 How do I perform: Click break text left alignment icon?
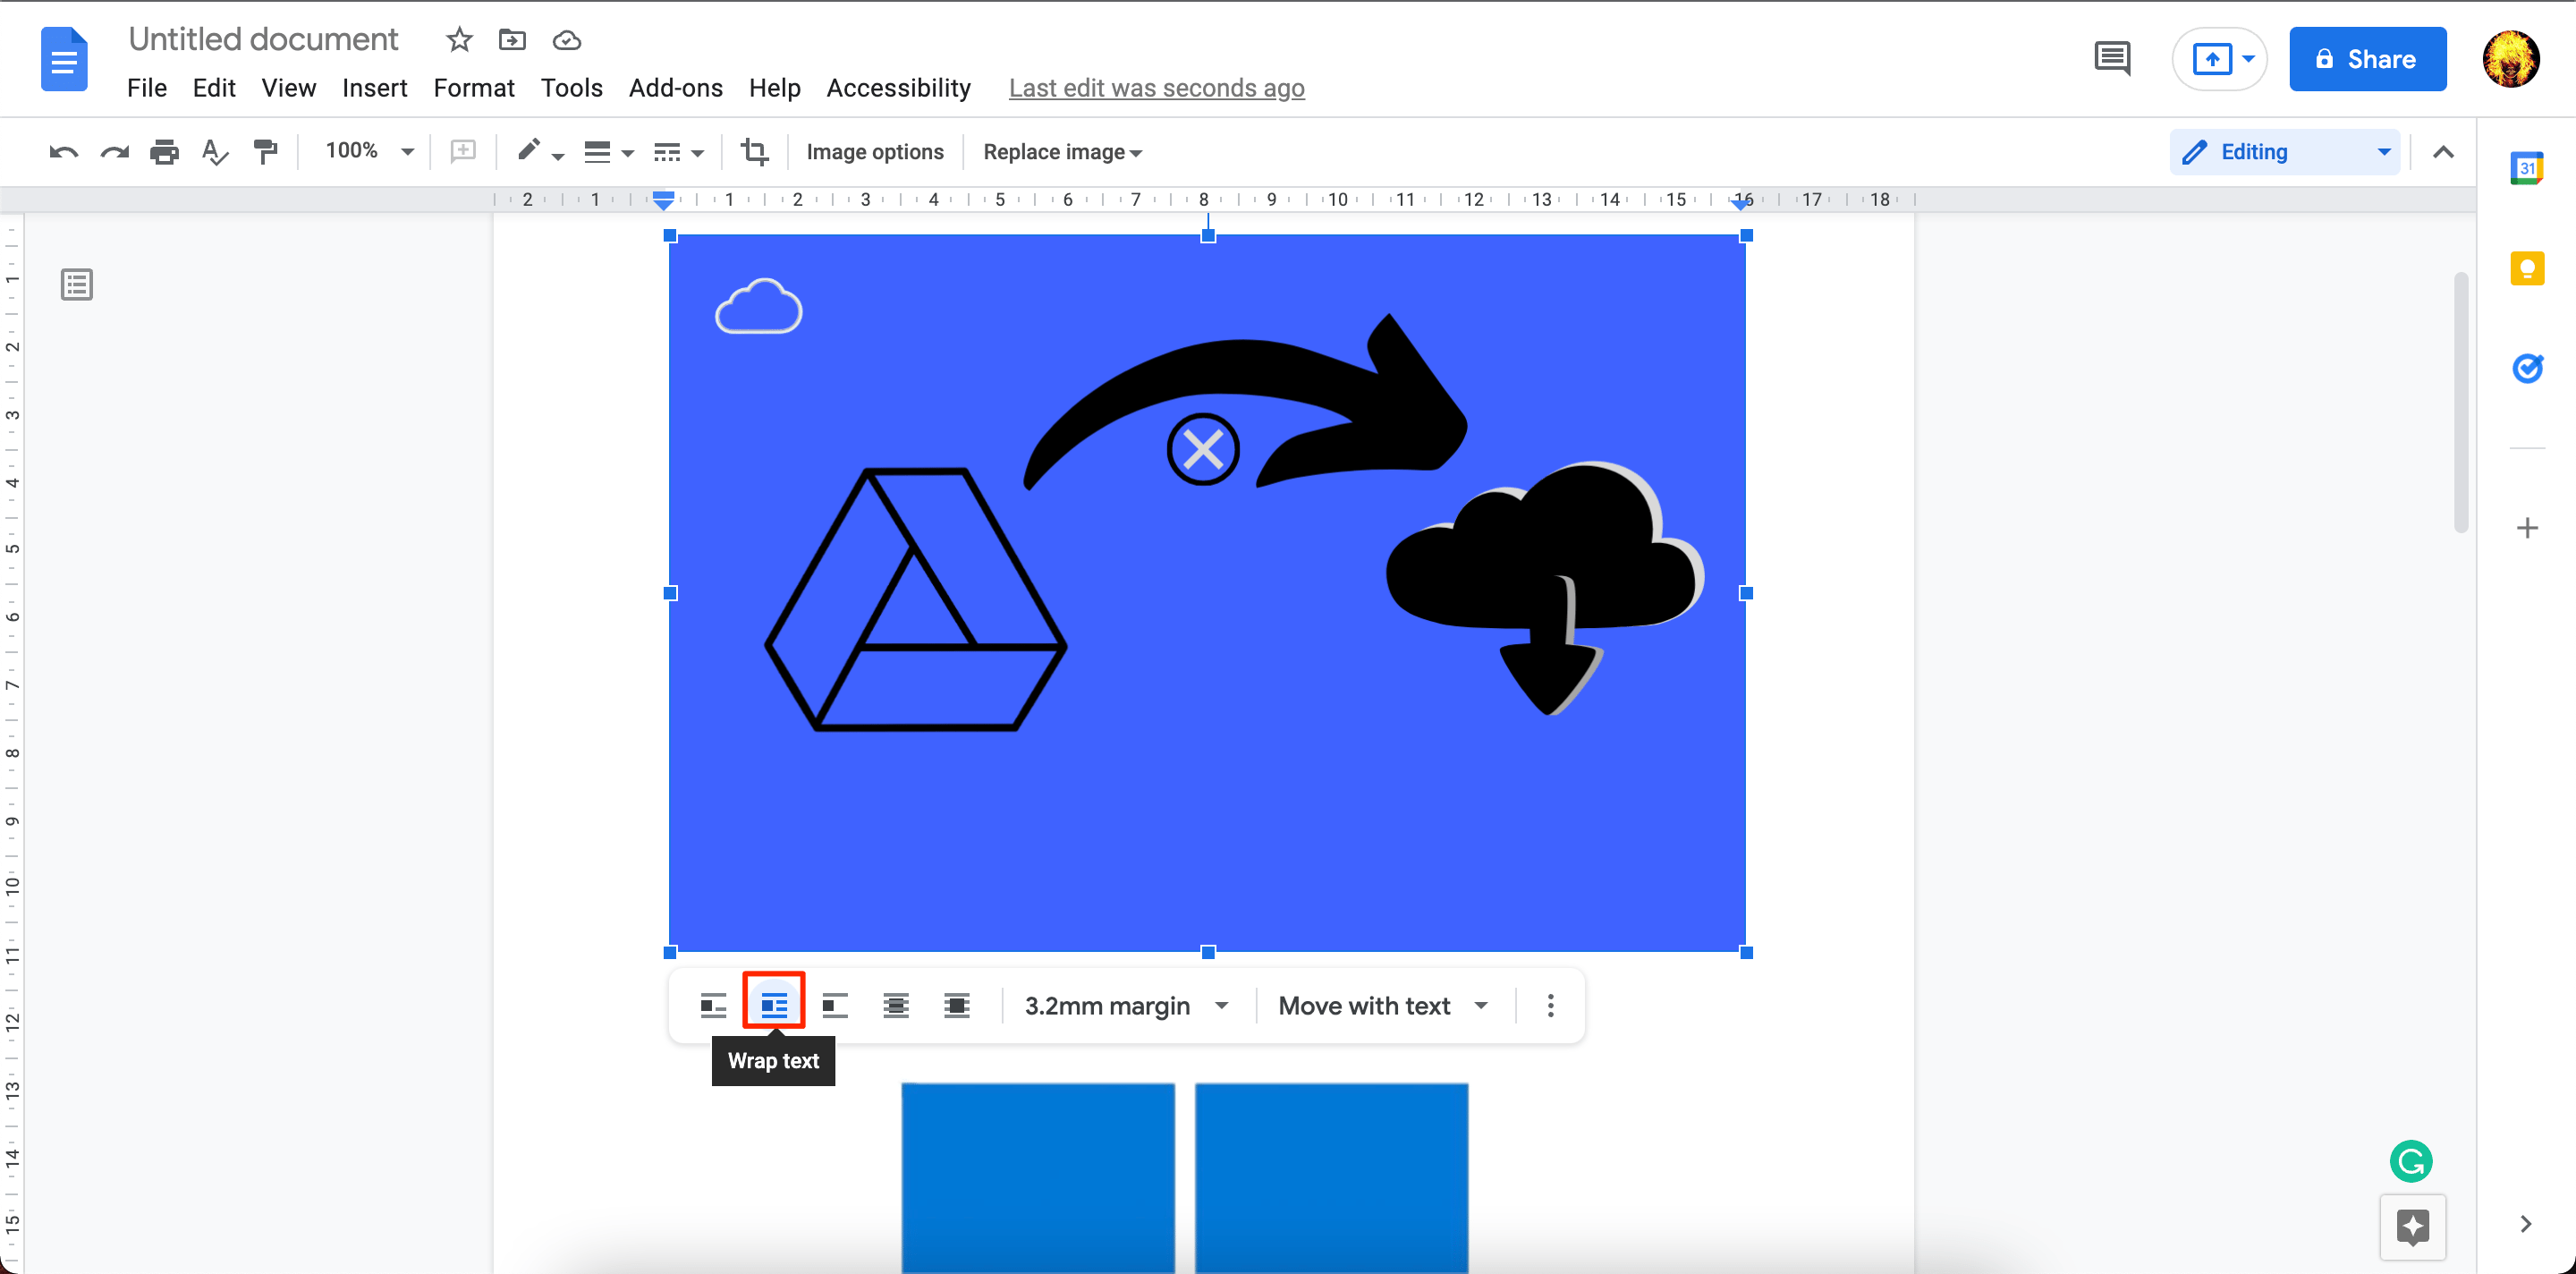pos(833,1006)
